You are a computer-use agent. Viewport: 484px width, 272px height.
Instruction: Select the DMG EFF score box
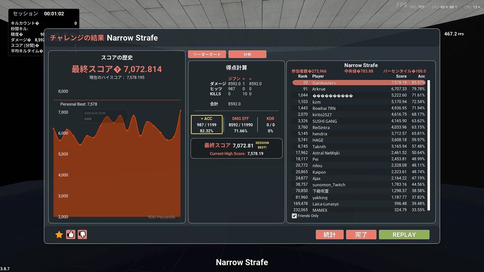[x=241, y=125]
